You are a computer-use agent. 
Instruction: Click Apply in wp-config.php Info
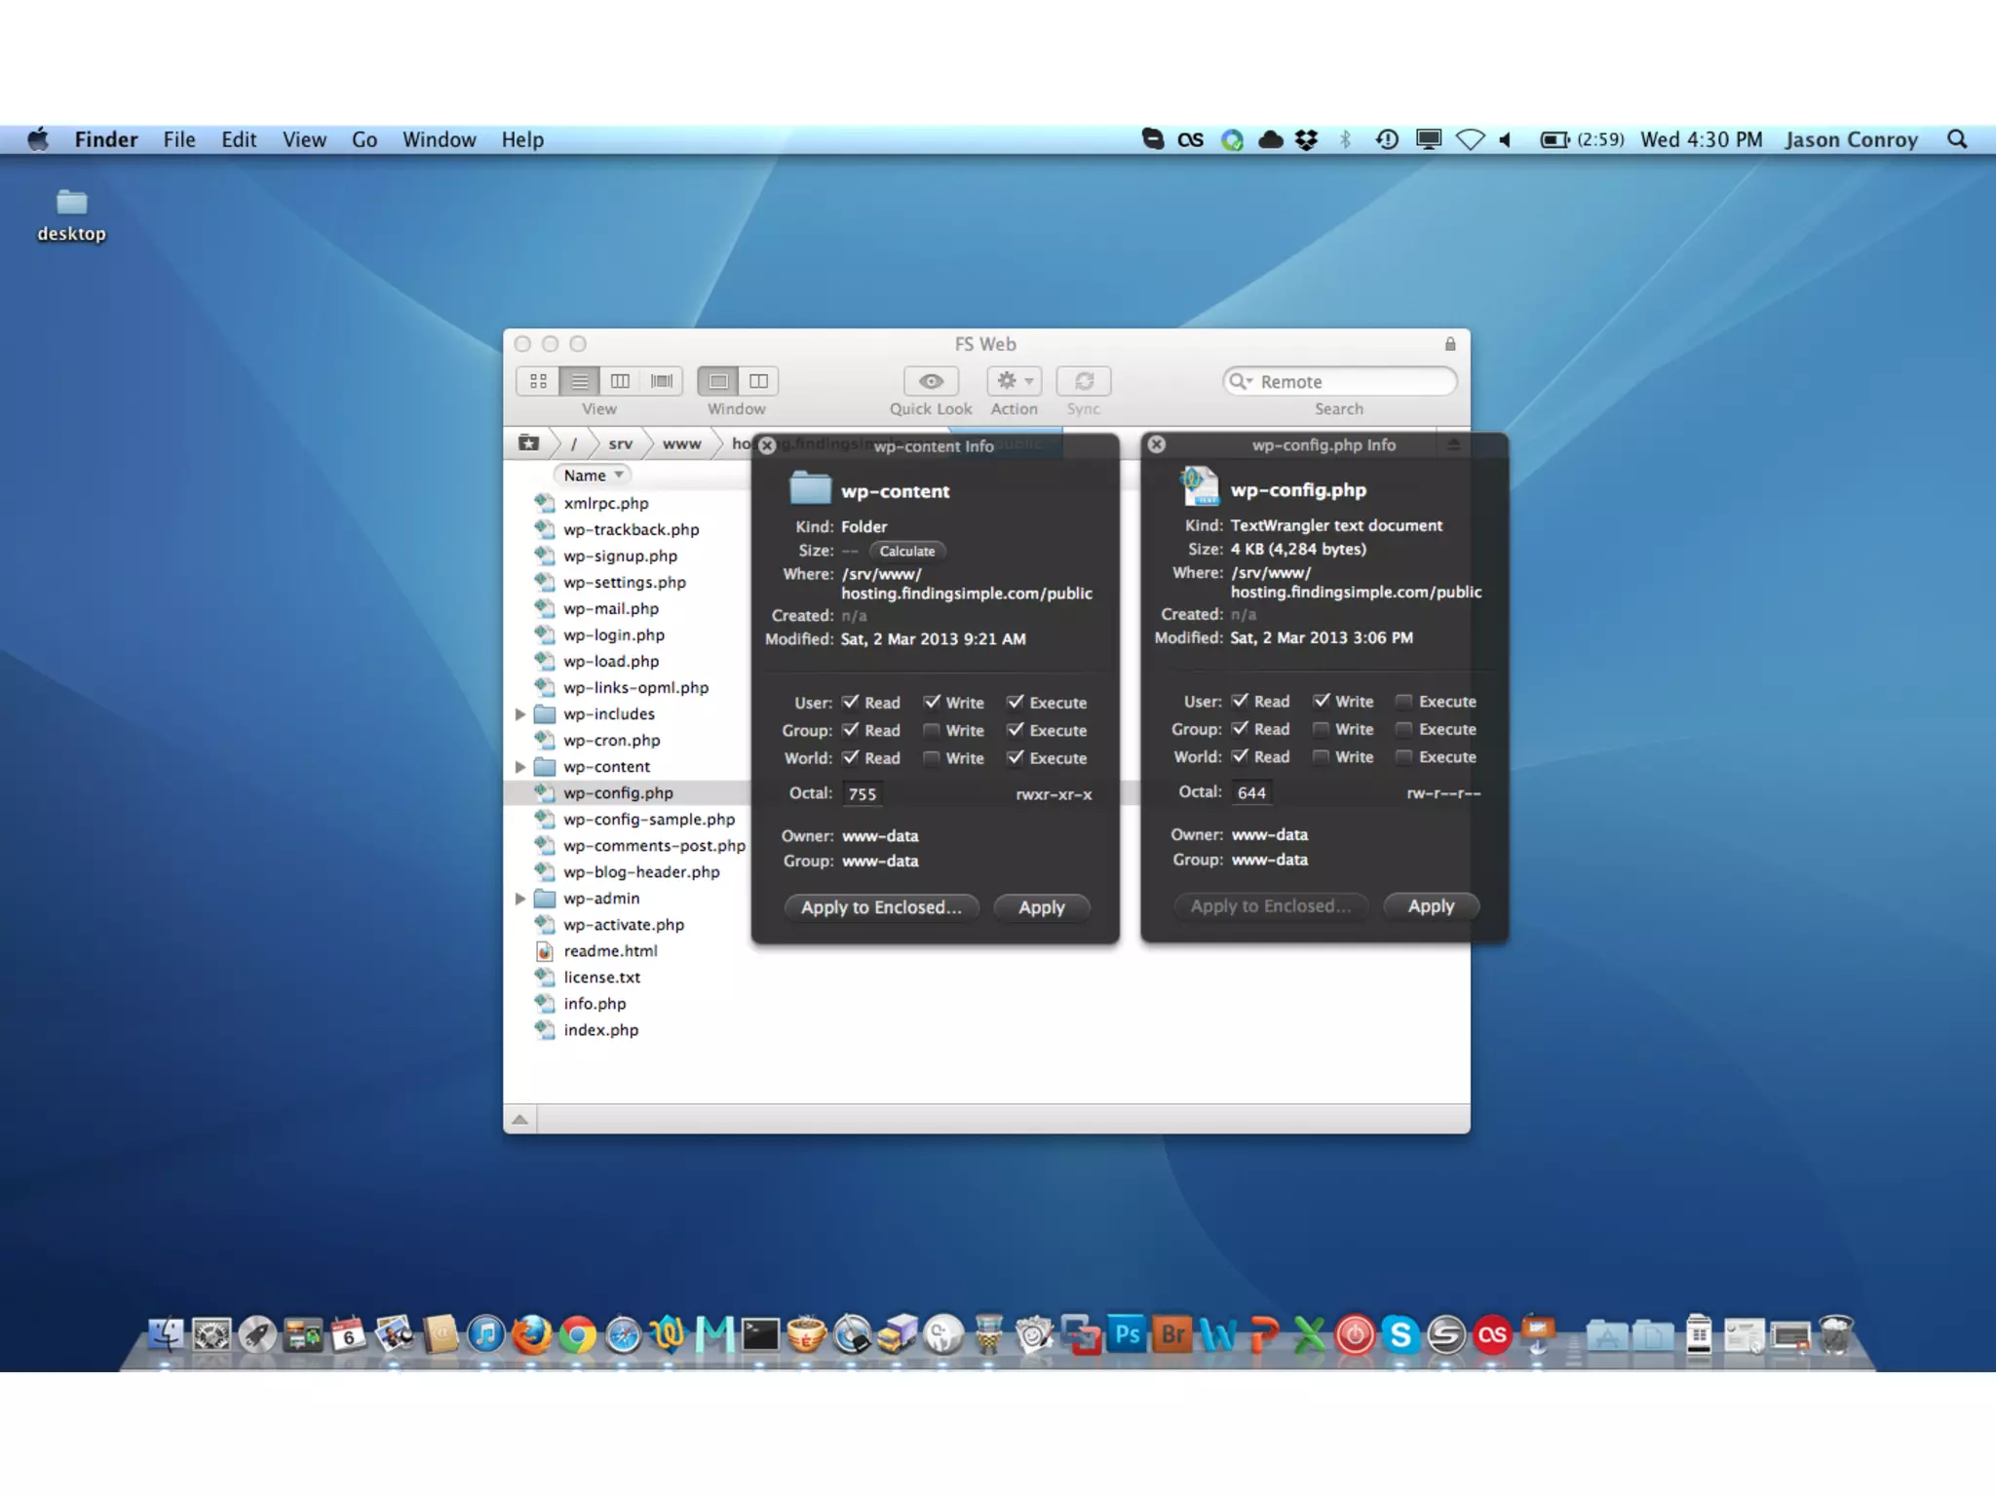click(1430, 906)
